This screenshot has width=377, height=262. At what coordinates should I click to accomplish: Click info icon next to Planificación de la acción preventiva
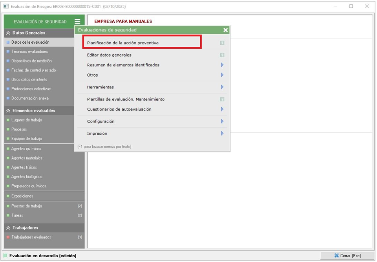click(222, 43)
